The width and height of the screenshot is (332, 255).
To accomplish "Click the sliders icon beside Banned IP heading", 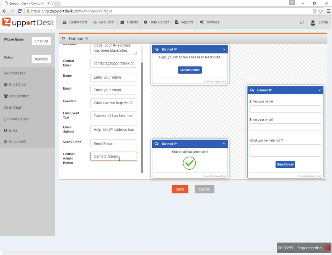I will (63, 39).
